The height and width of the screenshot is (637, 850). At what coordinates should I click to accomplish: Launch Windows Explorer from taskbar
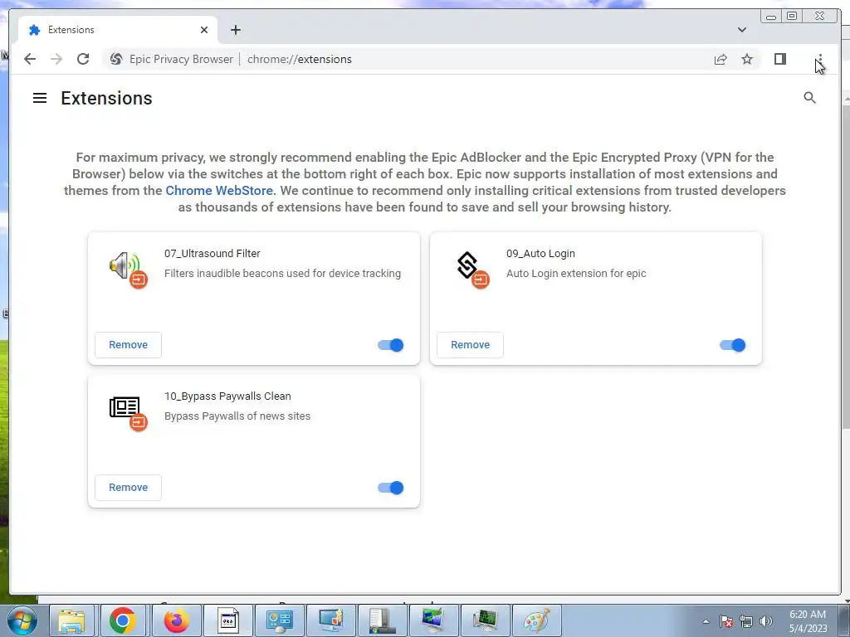pyautogui.click(x=71, y=620)
